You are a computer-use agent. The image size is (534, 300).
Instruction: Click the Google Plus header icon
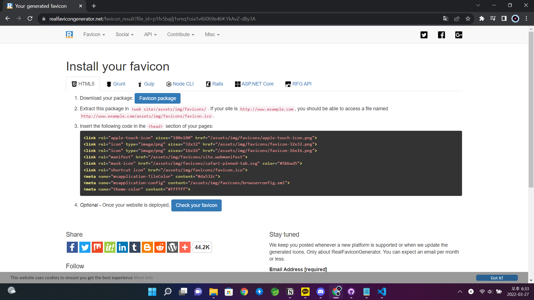point(459,35)
